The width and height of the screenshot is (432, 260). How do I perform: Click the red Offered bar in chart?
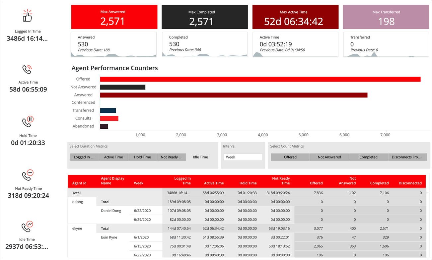pyautogui.click(x=260, y=79)
